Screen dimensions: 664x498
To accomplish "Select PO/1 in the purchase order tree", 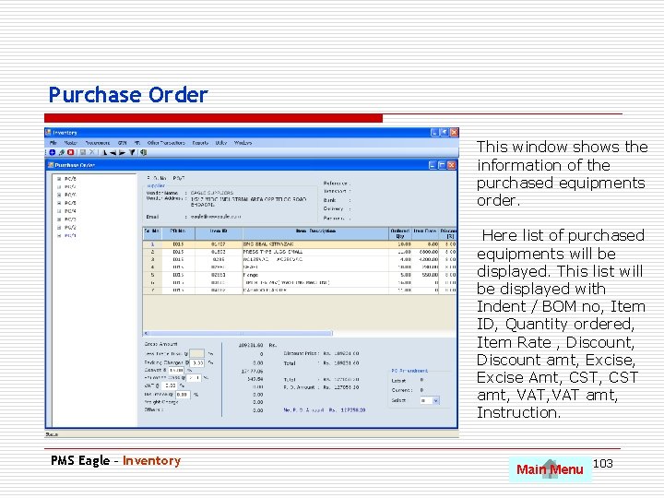I will [70, 236].
